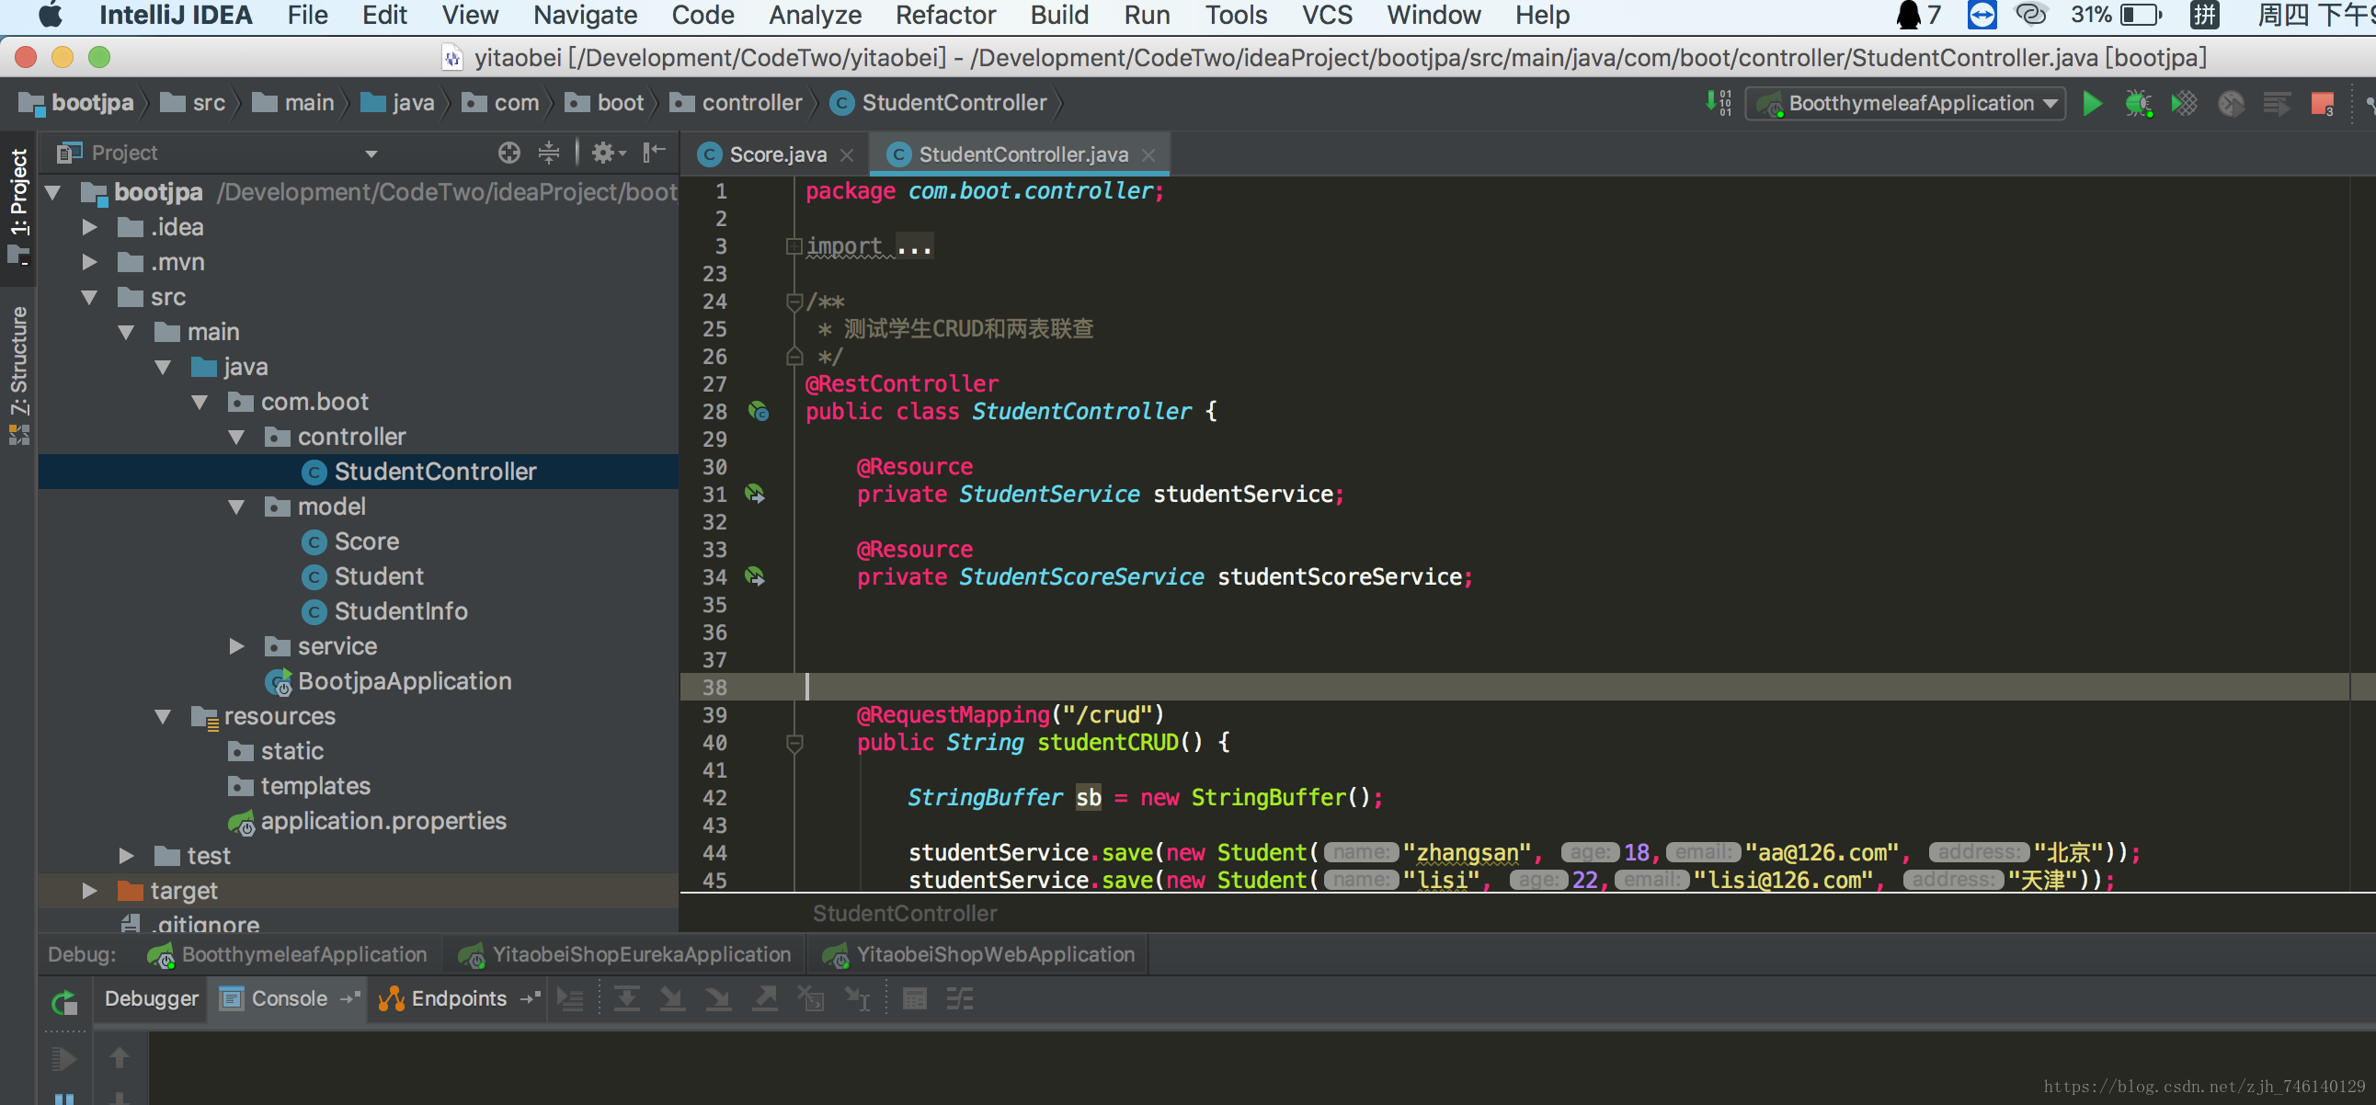Open Project view selector dropdown
Image resolution: width=2376 pixels, height=1105 pixels.
pyautogui.click(x=371, y=154)
